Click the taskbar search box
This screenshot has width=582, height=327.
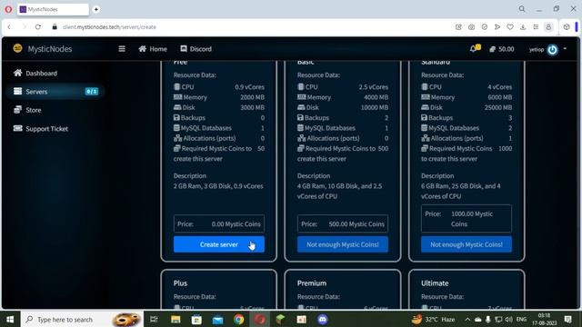click(82, 319)
